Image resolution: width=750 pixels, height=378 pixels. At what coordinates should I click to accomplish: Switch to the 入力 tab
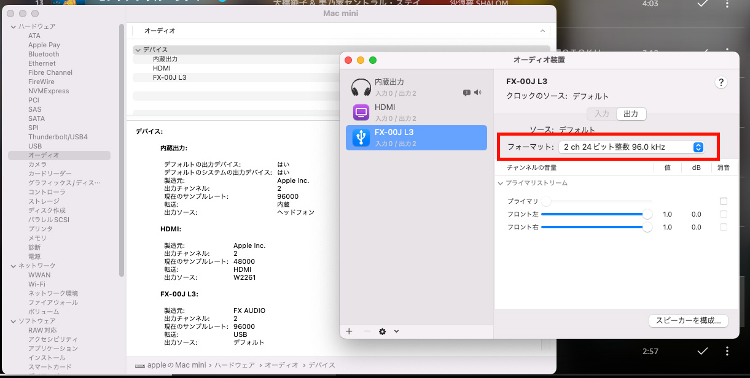[602, 114]
